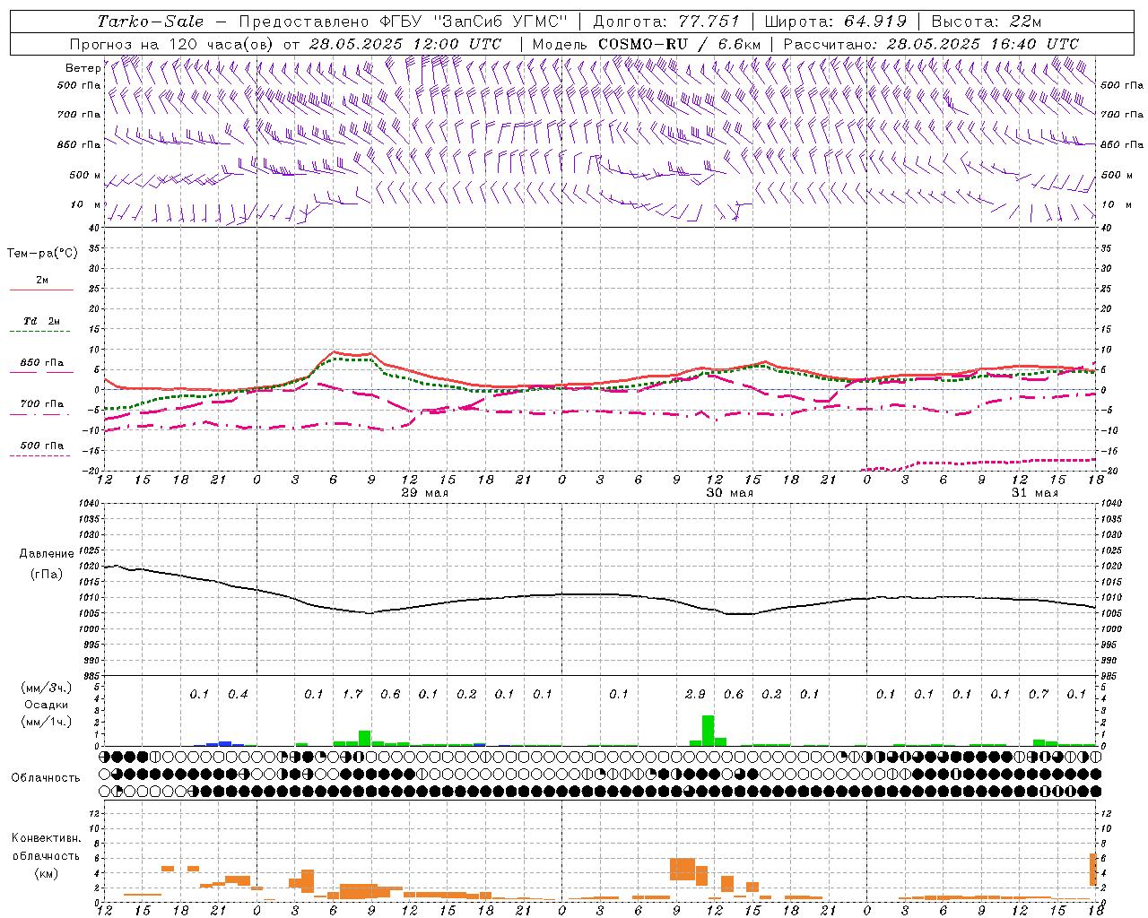Viewport: 1148px width, 918px height.
Task: Click the 29 мая date label
Action: [x=425, y=493]
